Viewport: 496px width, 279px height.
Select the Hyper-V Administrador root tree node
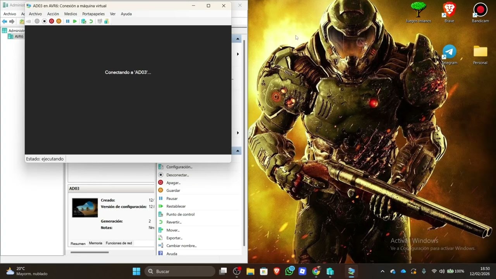14,31
